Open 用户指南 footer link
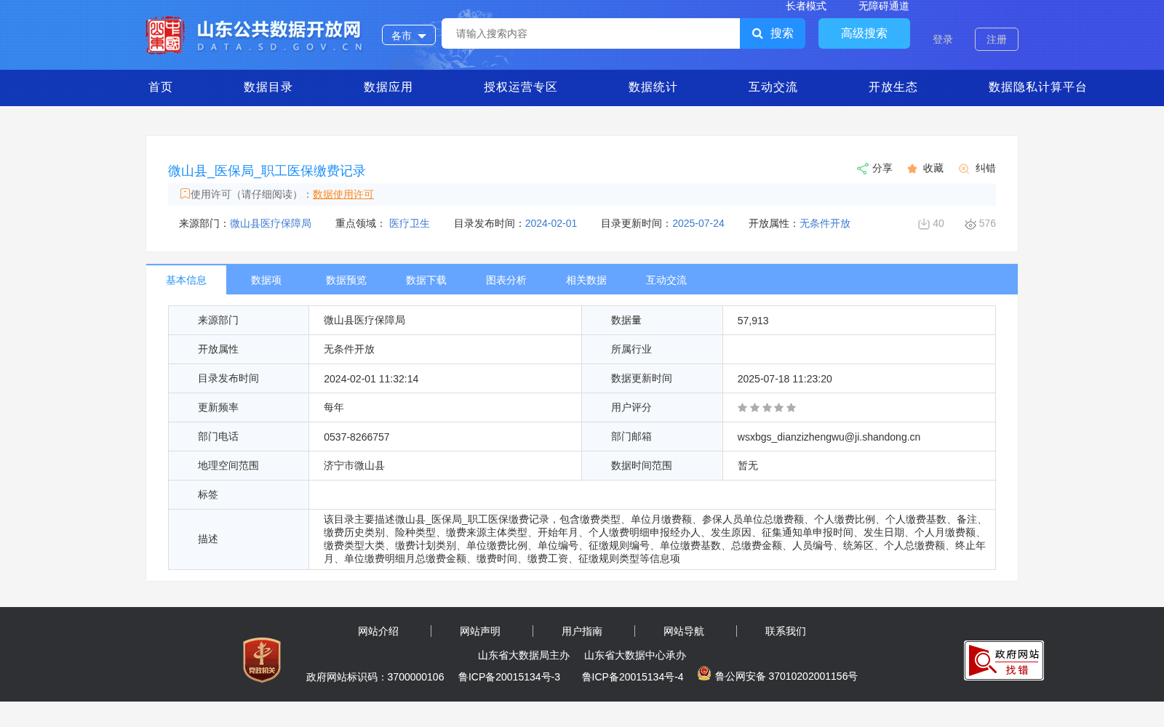The width and height of the screenshot is (1164, 727). [582, 631]
